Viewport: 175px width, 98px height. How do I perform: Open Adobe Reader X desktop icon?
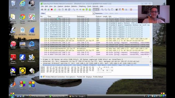point(13,59)
